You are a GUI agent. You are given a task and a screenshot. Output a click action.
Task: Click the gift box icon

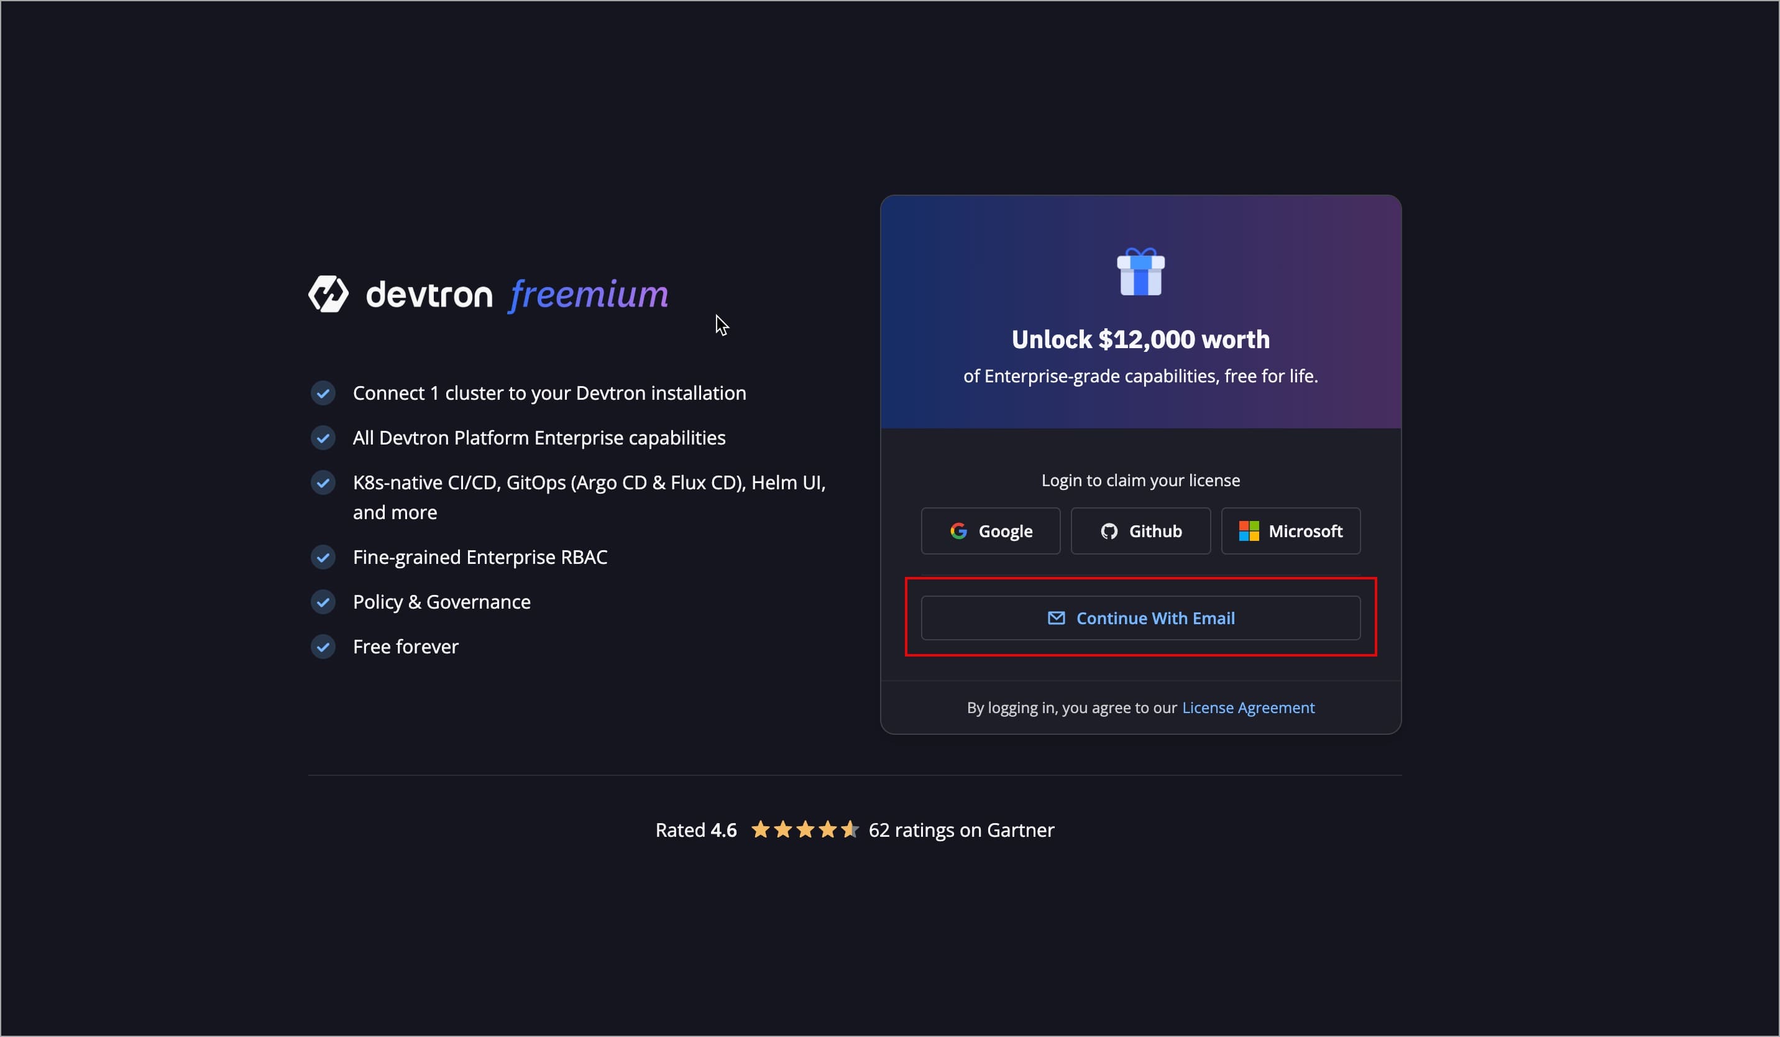click(1140, 272)
